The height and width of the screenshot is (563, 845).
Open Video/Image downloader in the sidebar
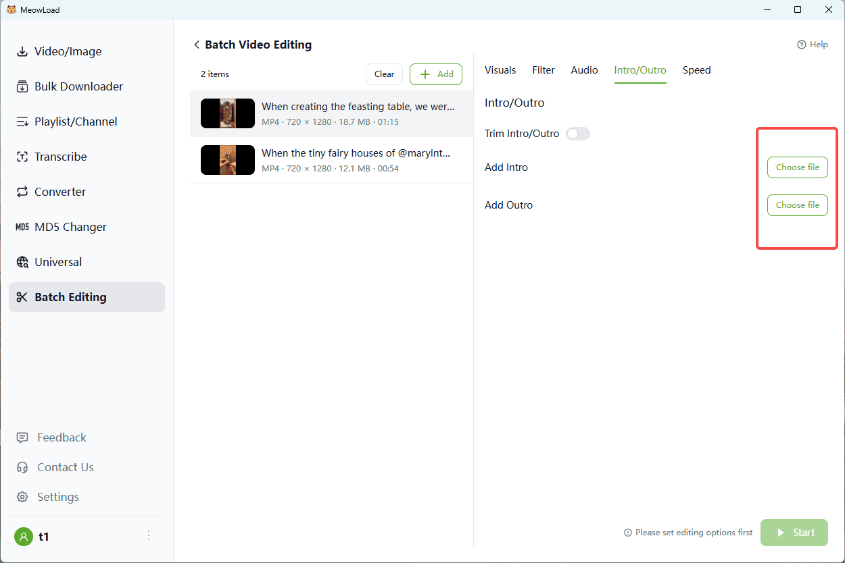tap(68, 51)
